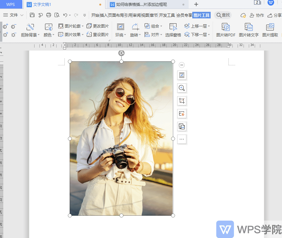Screen dimensions: 282x238
Task: Click the three-dot more icon beside picture
Action: coord(182,139)
